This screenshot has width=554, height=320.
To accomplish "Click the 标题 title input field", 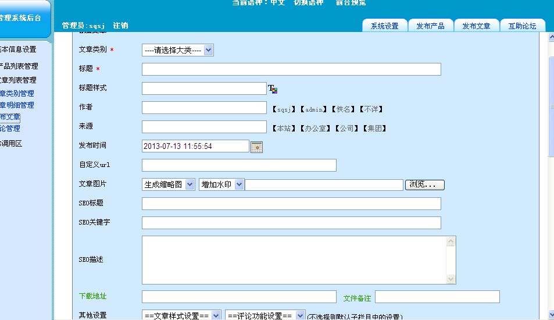I will 291,69.
